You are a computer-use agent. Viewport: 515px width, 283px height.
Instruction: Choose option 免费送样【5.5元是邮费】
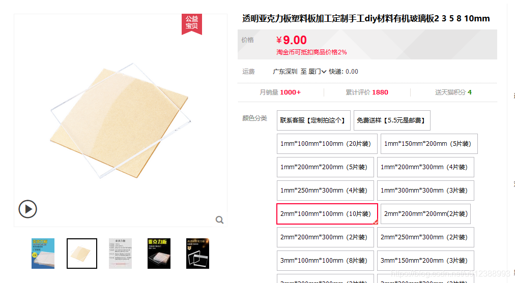(392, 120)
